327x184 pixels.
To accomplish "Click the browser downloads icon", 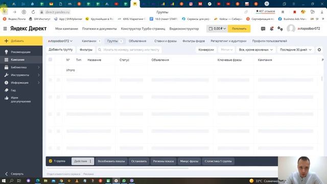I will [x=322, y=12].
